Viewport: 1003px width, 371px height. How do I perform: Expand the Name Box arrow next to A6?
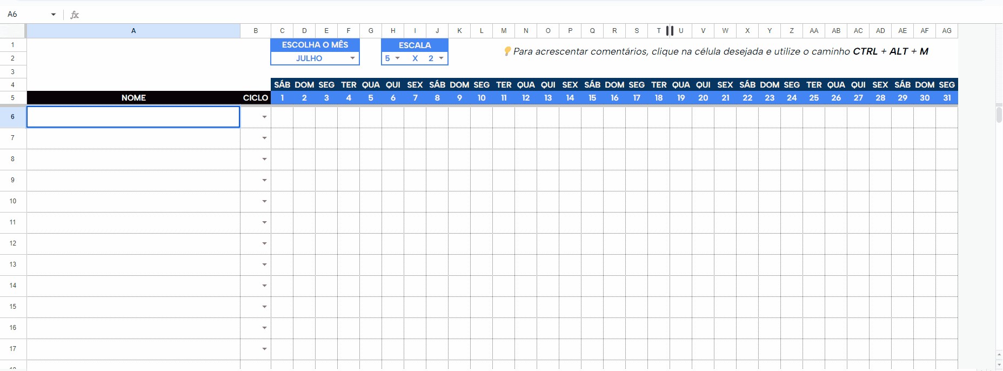pyautogui.click(x=54, y=15)
